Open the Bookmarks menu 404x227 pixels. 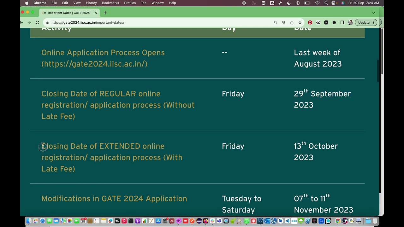click(110, 3)
